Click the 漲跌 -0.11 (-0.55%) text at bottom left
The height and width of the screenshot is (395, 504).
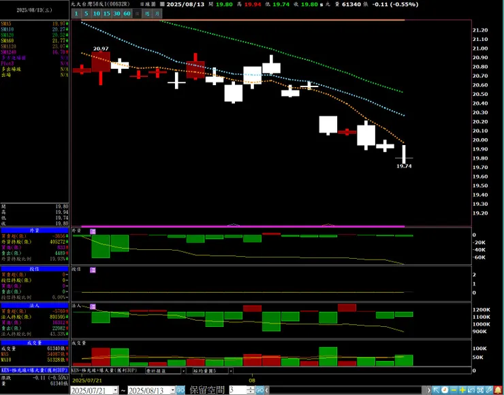click(x=34, y=378)
